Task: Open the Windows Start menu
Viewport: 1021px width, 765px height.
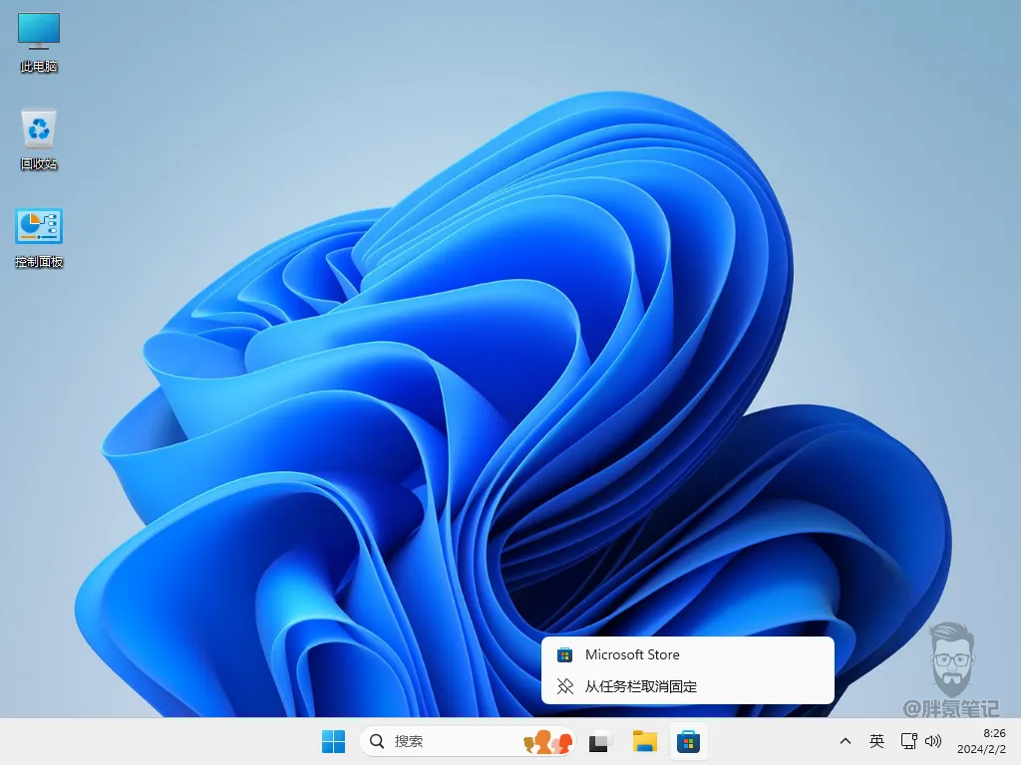Action: tap(333, 741)
